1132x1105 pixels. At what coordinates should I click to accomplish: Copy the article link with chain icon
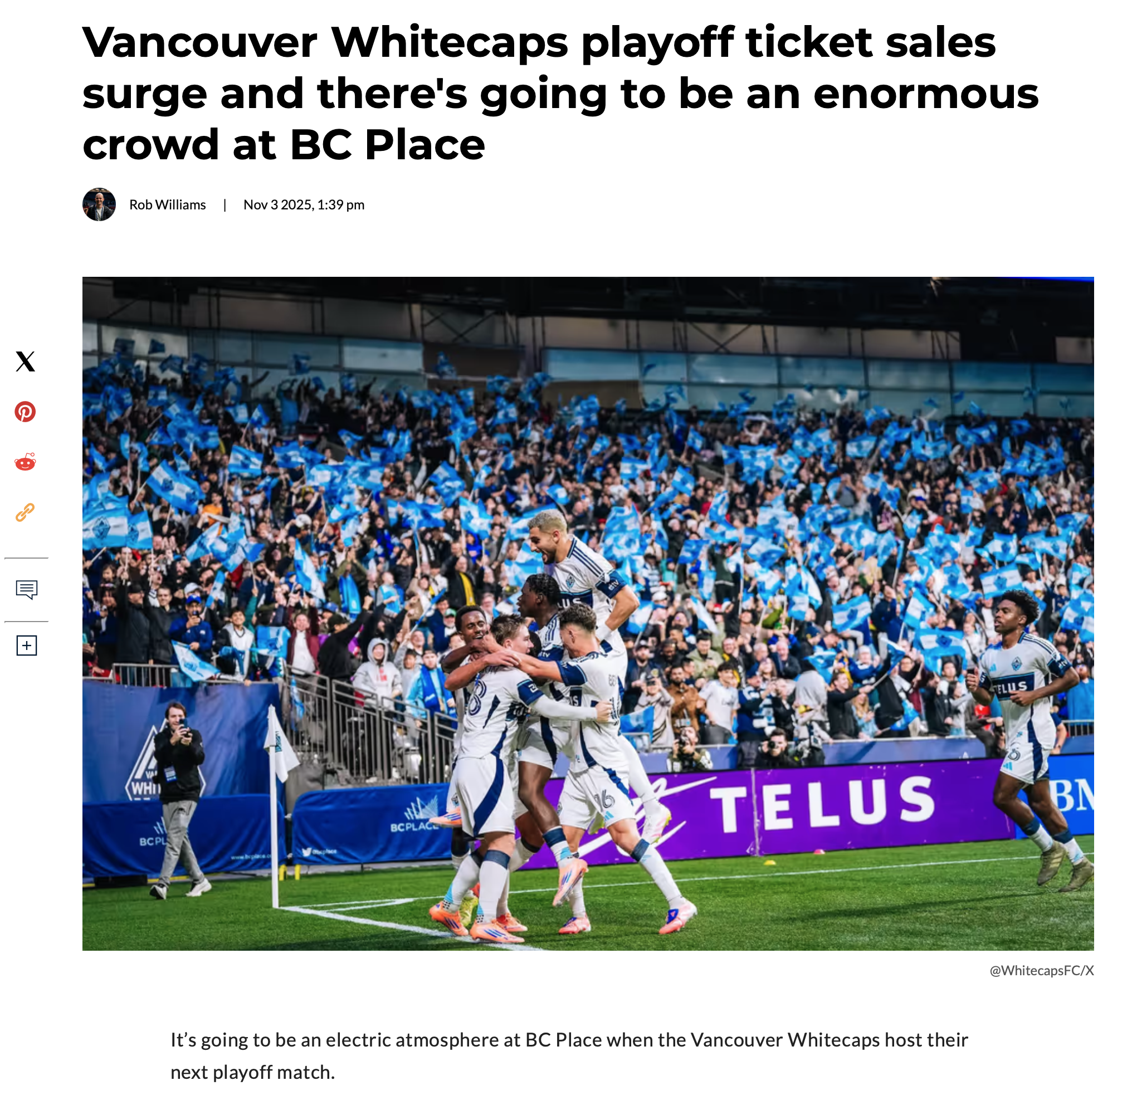click(25, 512)
